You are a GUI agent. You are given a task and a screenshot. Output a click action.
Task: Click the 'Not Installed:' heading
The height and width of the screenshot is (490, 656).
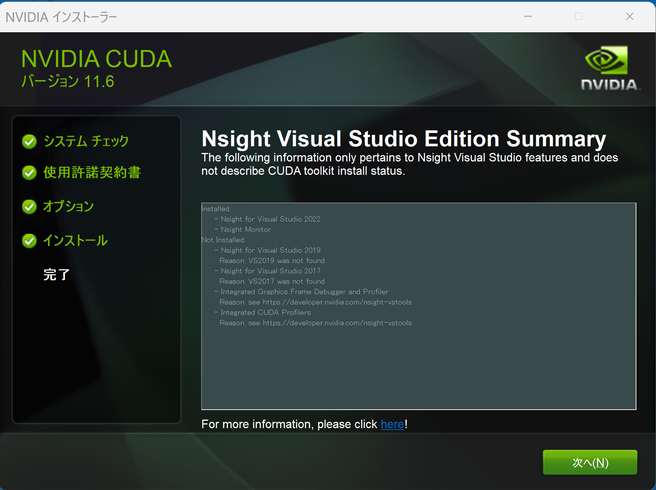click(223, 240)
